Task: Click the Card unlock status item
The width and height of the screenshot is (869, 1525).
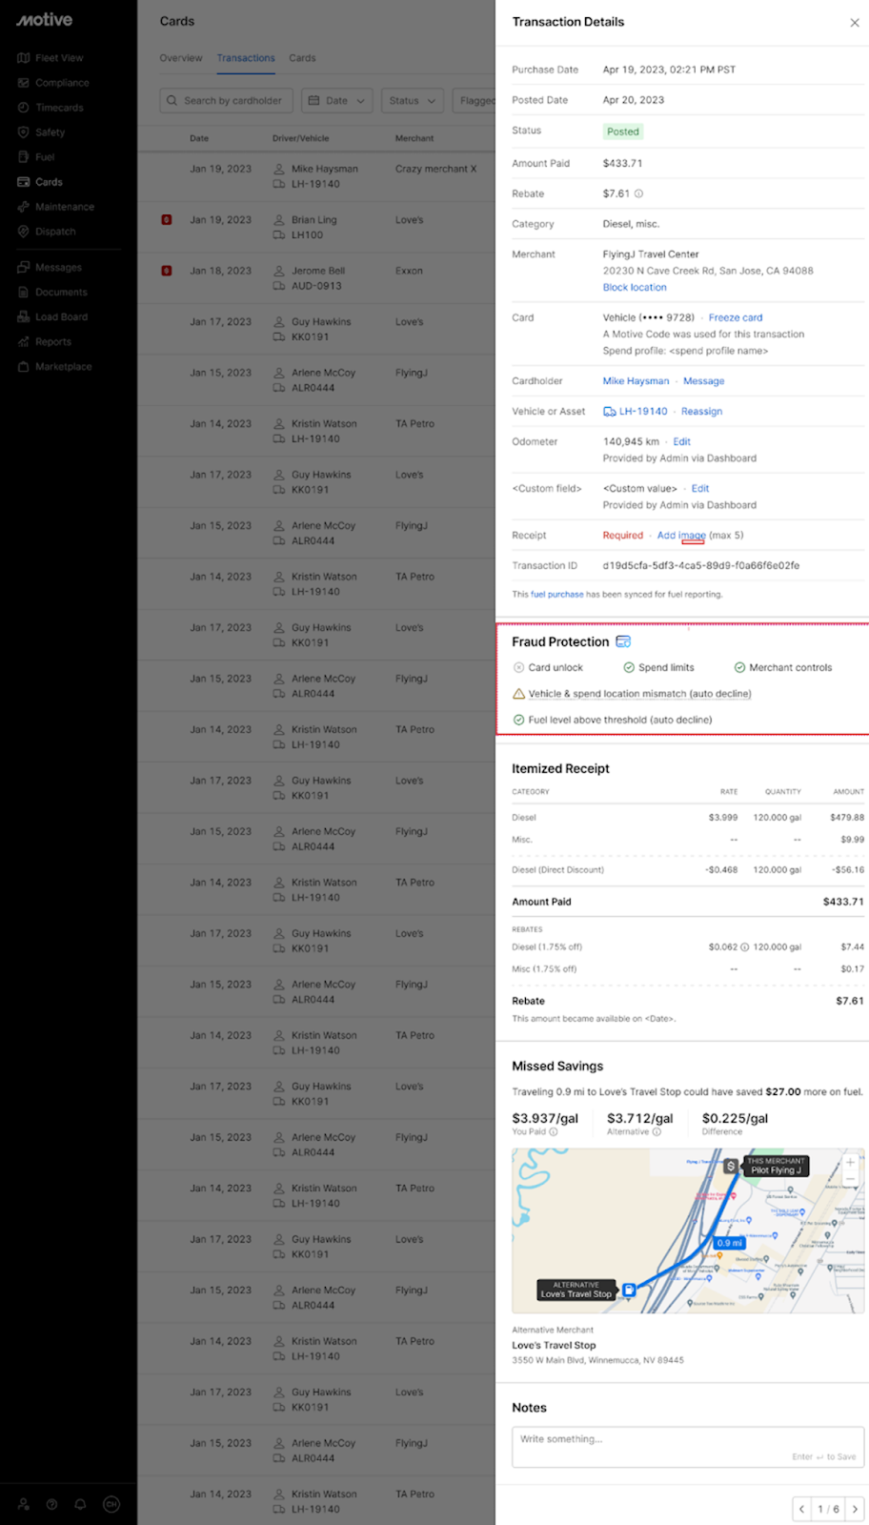Action: 548,668
